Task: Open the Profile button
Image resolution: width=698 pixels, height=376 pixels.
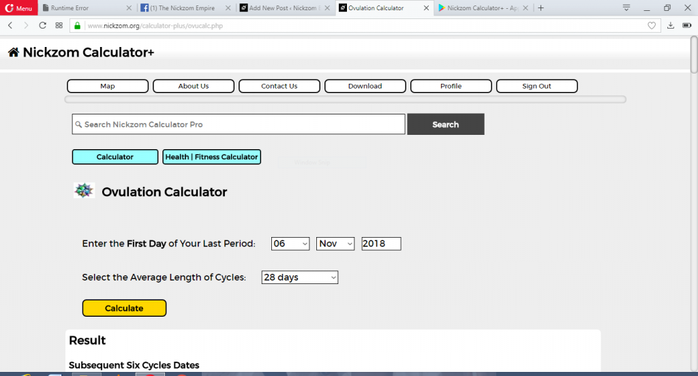Action: (451, 86)
